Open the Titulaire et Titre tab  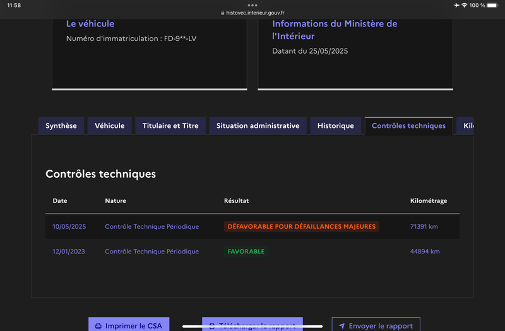click(x=170, y=125)
